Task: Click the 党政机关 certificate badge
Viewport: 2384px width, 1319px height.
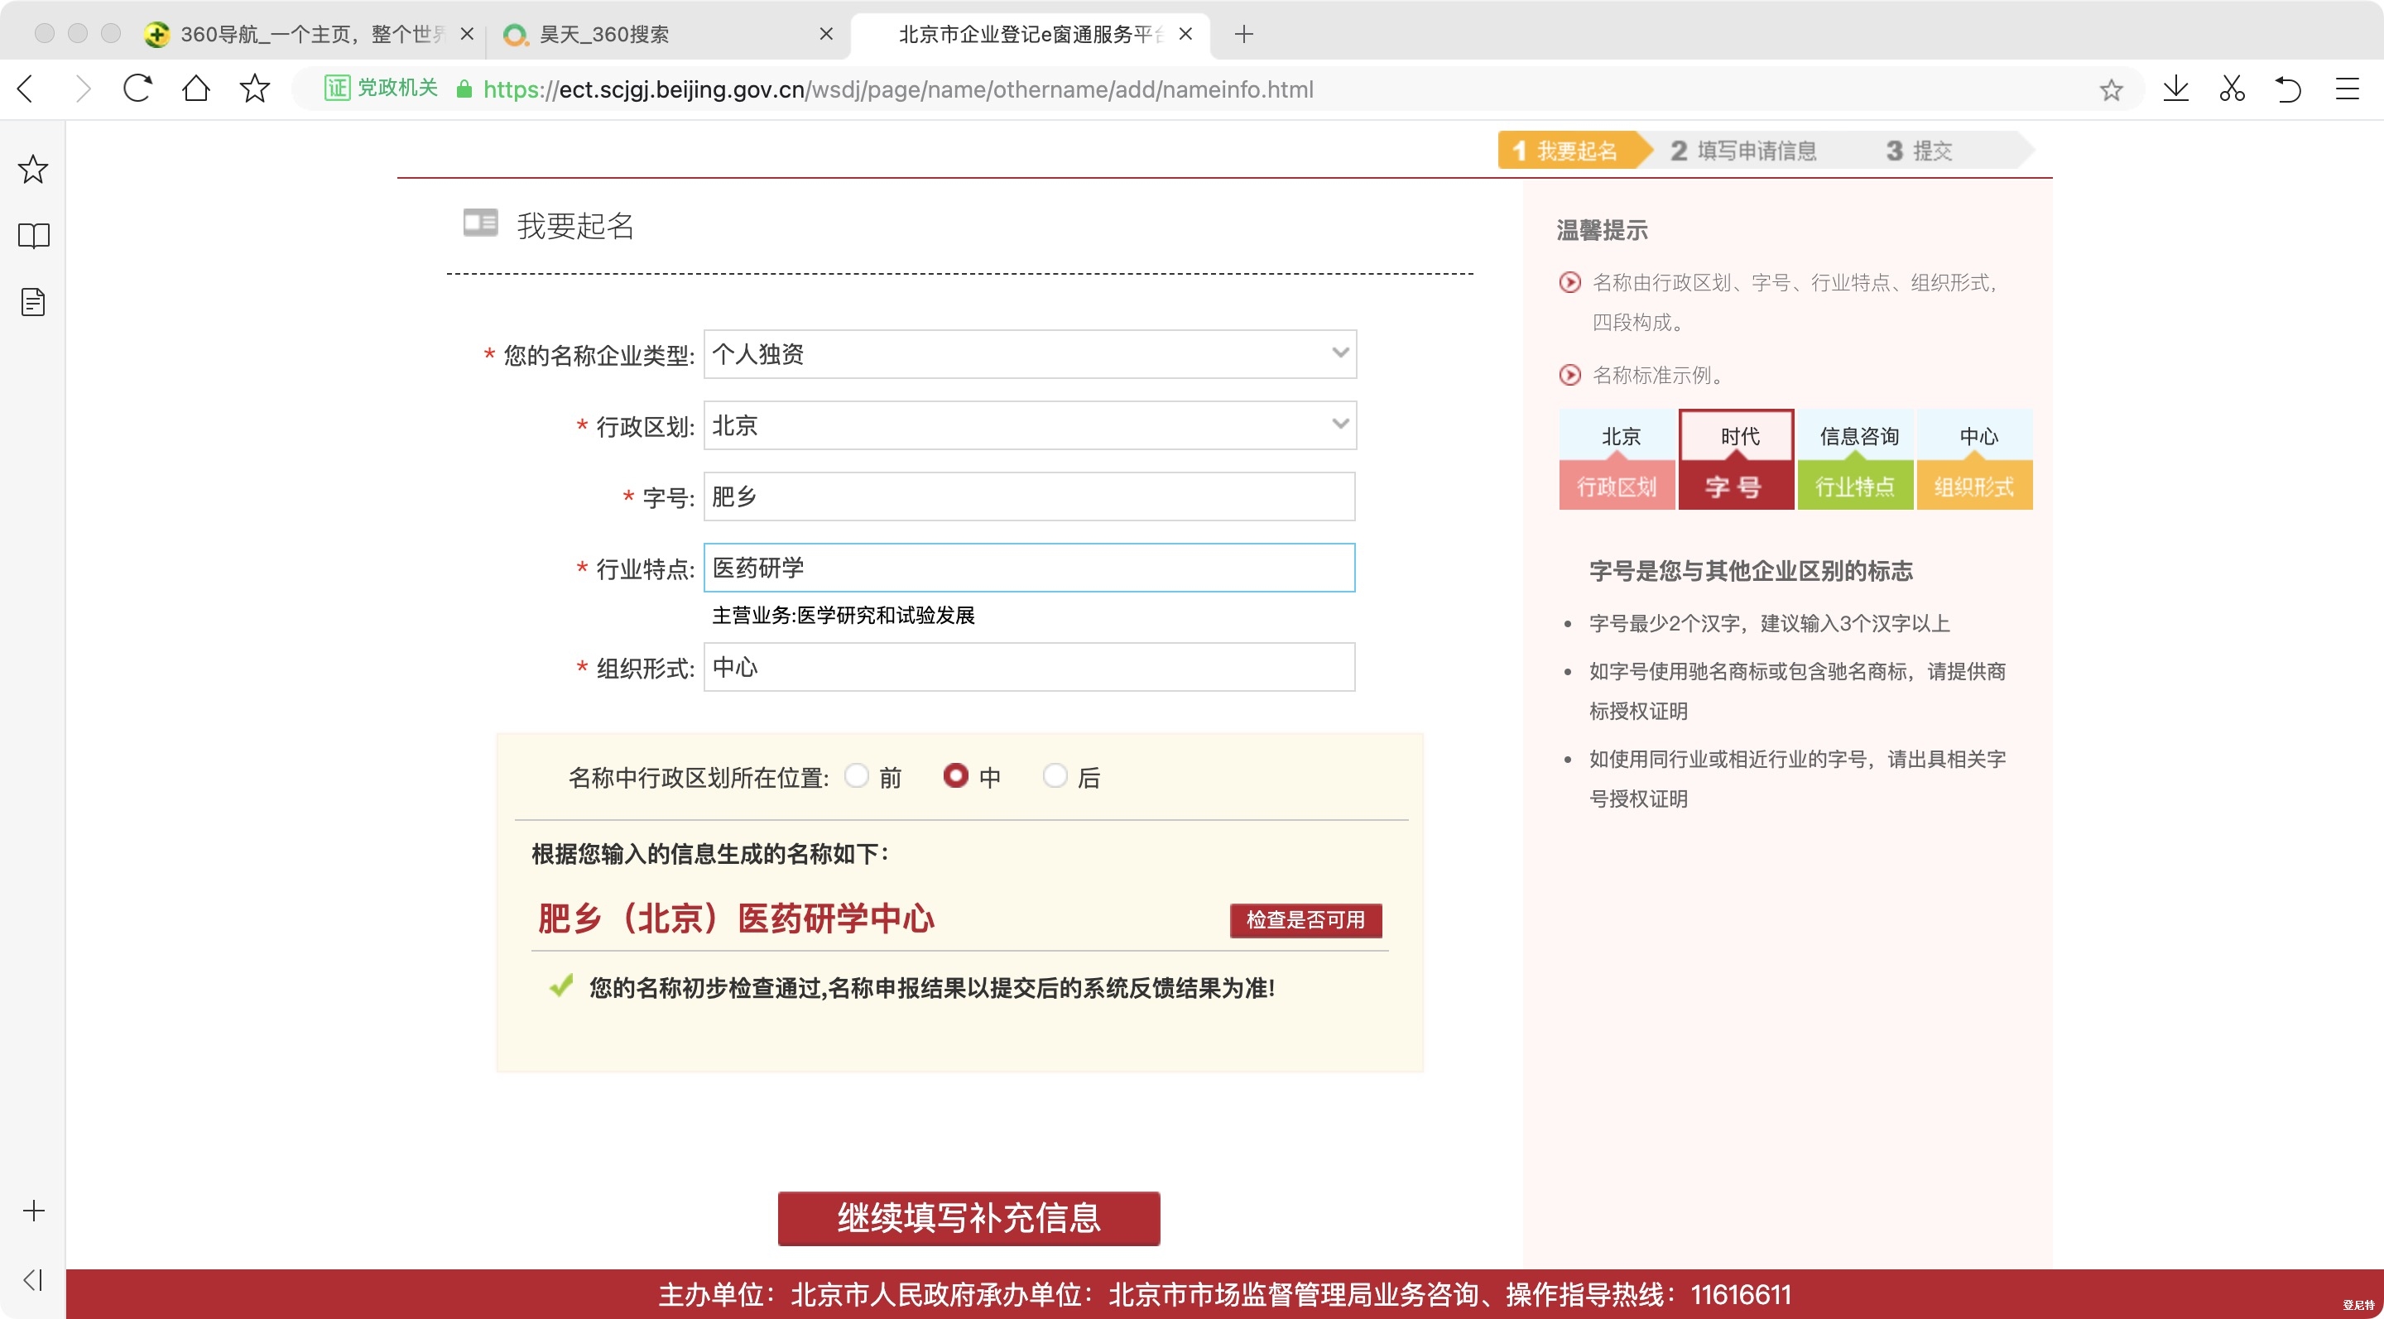Action: tap(381, 88)
